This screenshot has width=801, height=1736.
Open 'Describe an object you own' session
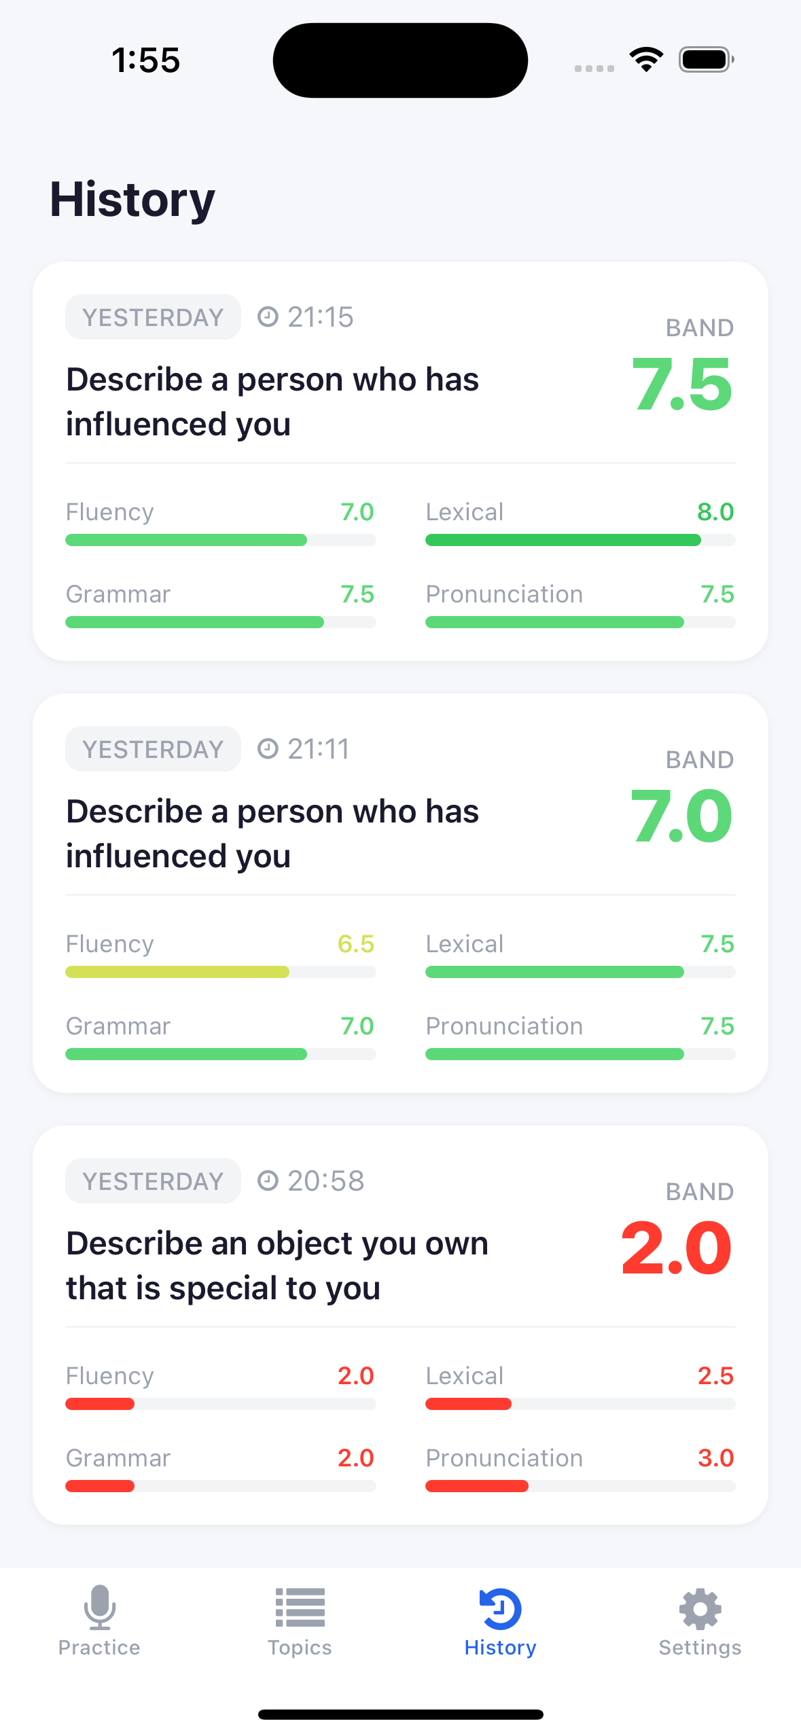pos(277,1265)
